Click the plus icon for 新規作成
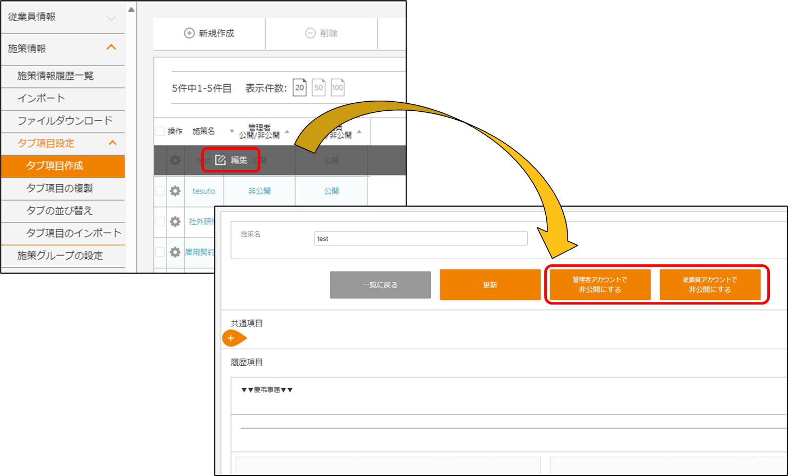Viewport: 788px width, 476px height. [x=189, y=33]
